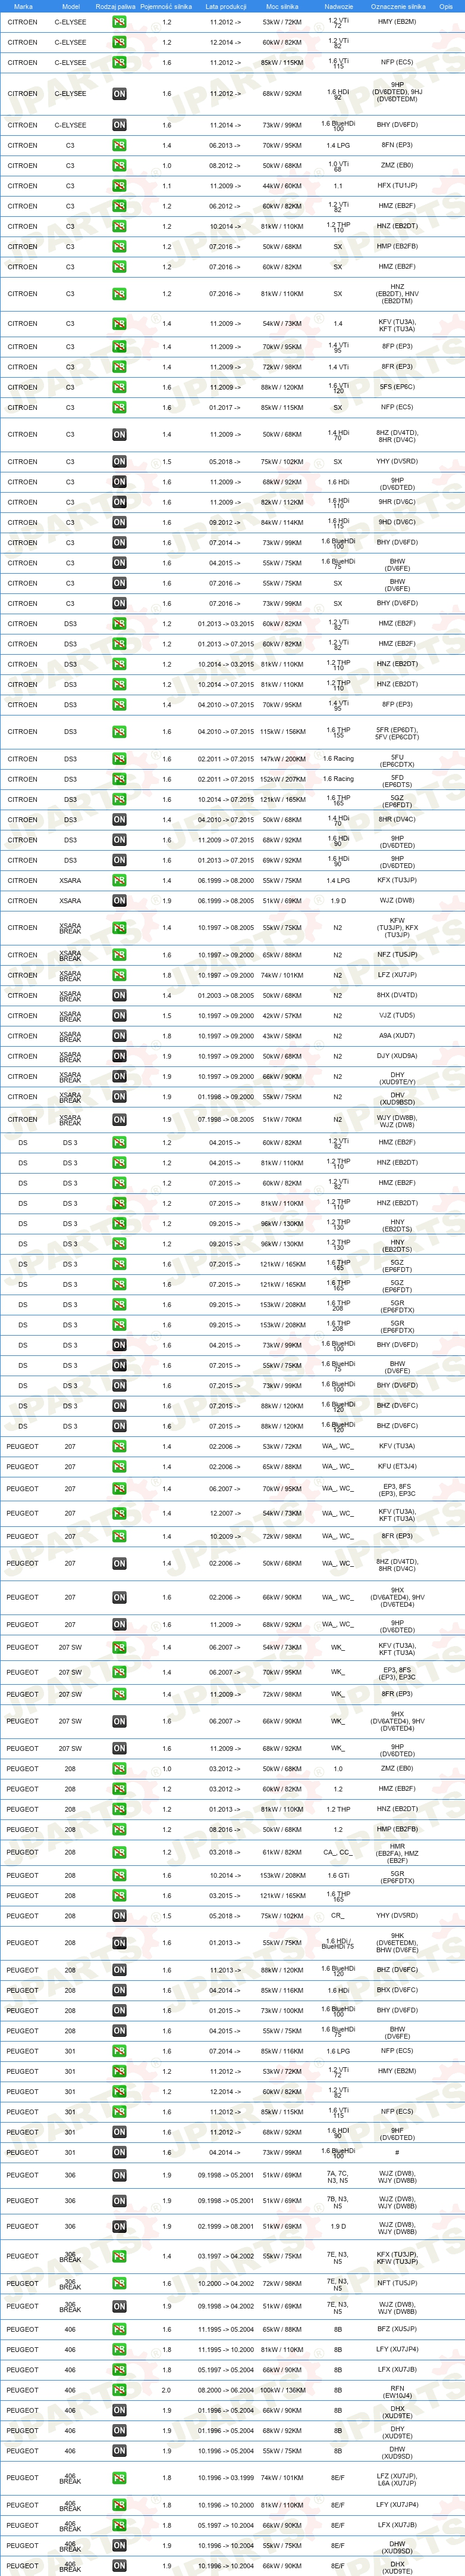Image resolution: width=465 pixels, height=2576 pixels.
Task: Click the Opis column header
Action: pyautogui.click(x=446, y=6)
